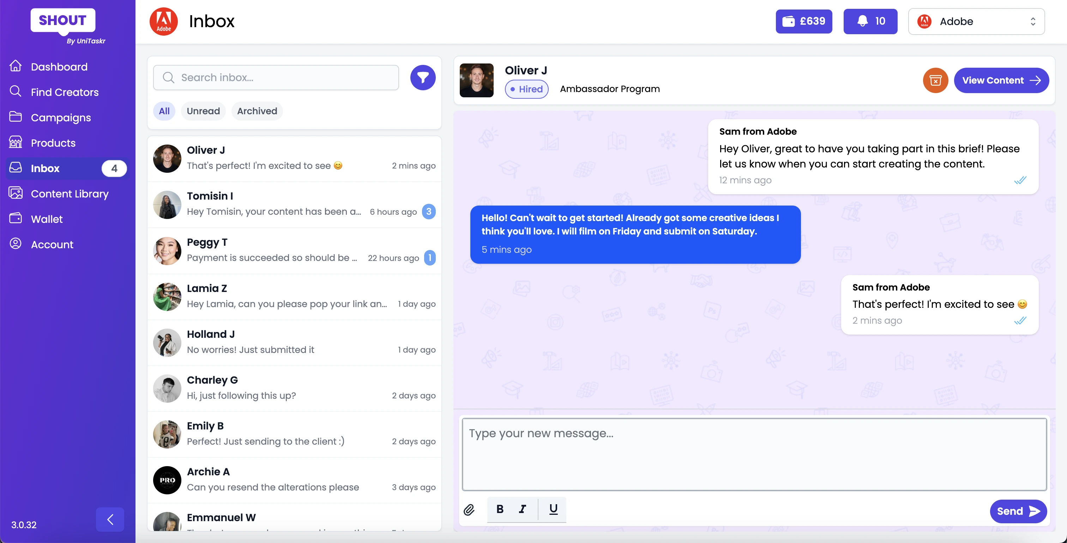1067x543 pixels.
Task: Open the wallet balance £639 button
Action: [x=803, y=21]
